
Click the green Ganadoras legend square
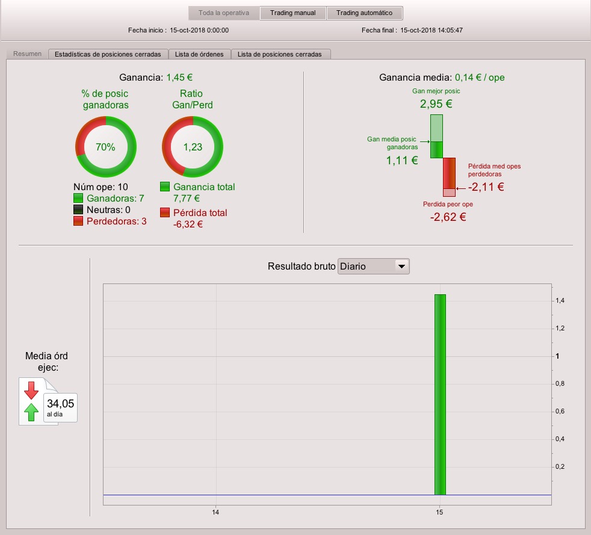click(x=78, y=198)
